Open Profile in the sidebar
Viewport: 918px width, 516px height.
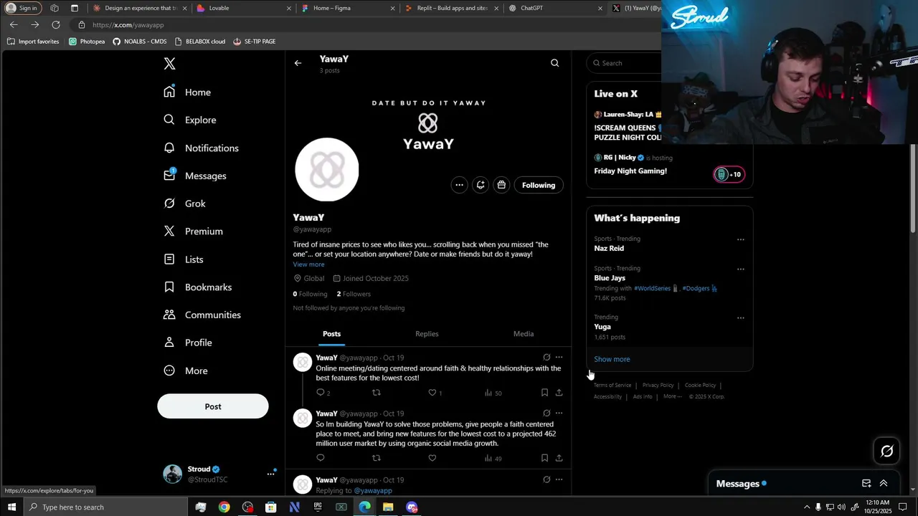coord(187,343)
